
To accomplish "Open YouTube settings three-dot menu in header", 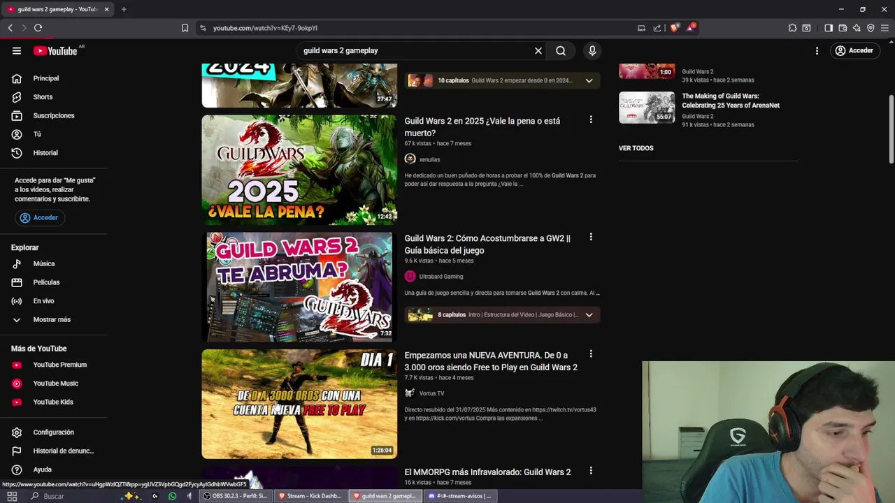I will (817, 51).
